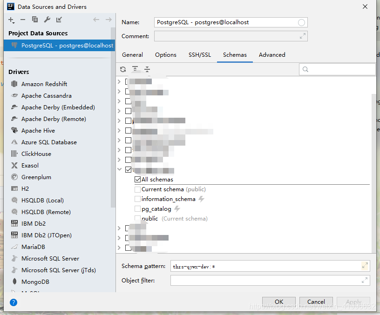Expand the Comment field with its corner arrow
380x315 pixels.
[x=302, y=36]
